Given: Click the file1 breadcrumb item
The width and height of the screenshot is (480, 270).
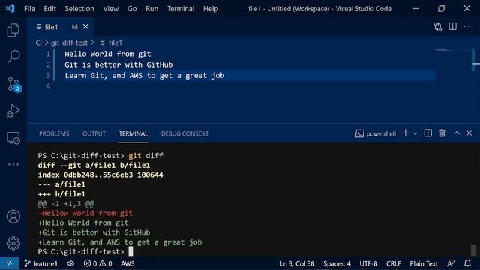Looking at the screenshot, I should [112, 43].
